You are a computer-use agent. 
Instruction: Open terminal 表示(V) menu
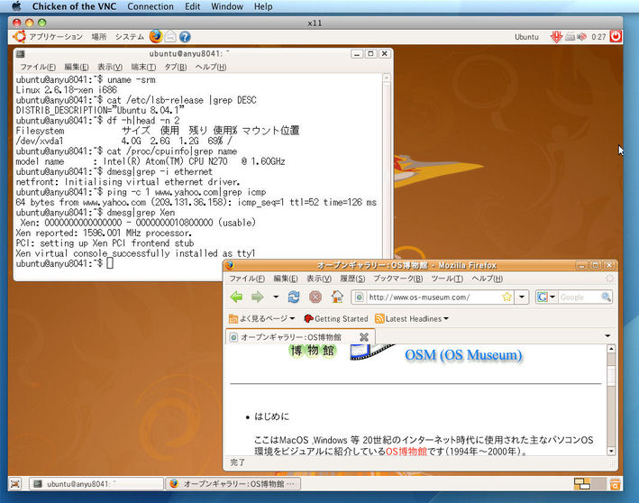tap(110, 67)
